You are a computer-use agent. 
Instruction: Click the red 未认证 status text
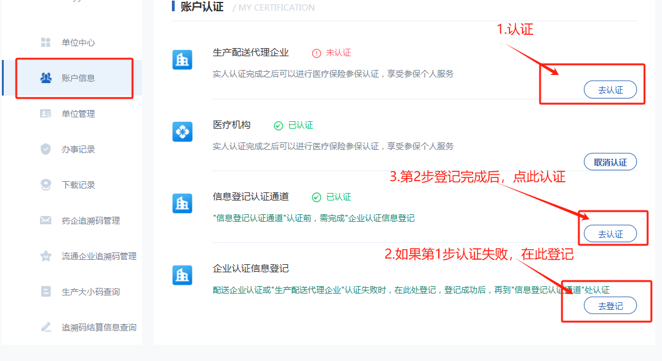pos(338,52)
